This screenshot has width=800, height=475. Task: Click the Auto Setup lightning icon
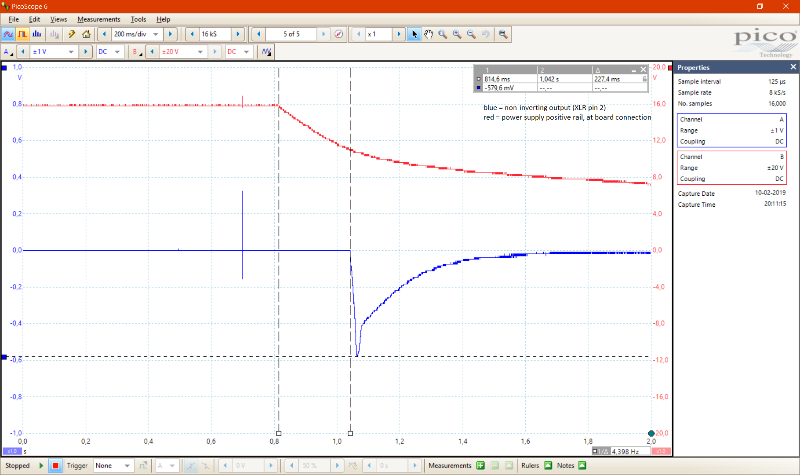(72, 34)
